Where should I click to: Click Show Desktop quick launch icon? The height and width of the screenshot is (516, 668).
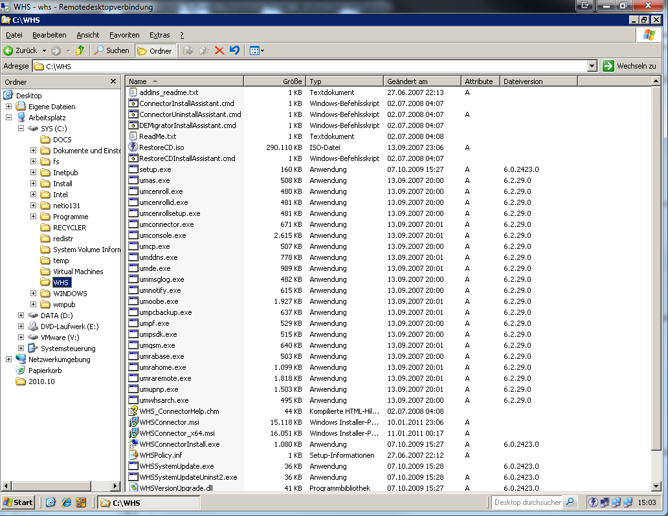tap(50, 503)
